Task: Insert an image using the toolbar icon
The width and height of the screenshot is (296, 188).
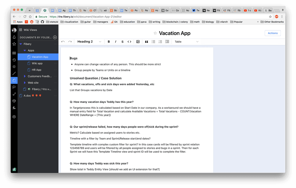Action: tap(138, 42)
